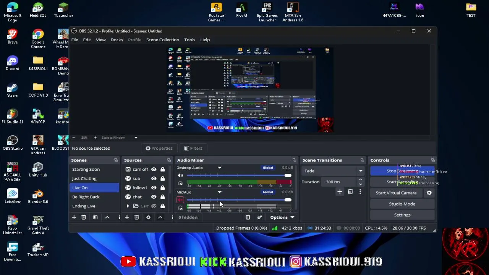Remove selected source with trash icon
489x275 pixels.
coord(136,217)
